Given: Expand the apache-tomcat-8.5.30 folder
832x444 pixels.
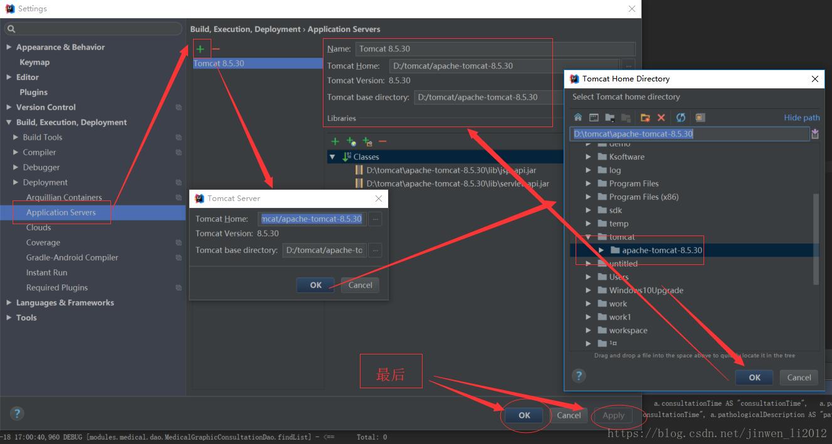Looking at the screenshot, I should pyautogui.click(x=601, y=250).
